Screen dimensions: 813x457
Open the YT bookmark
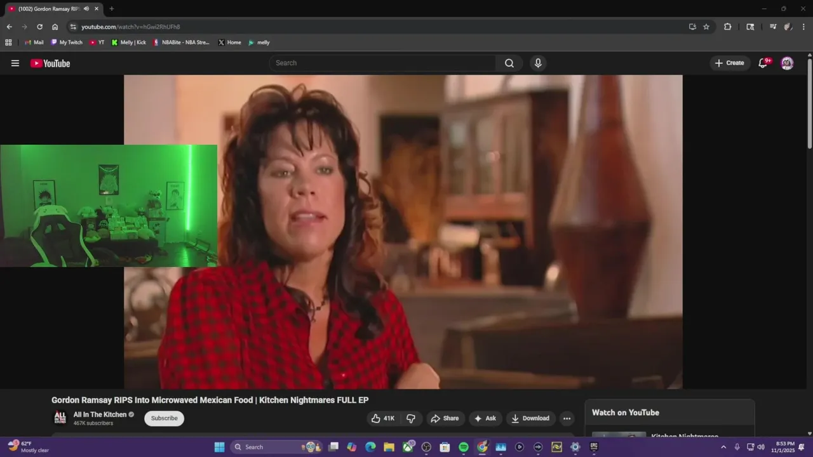click(97, 43)
